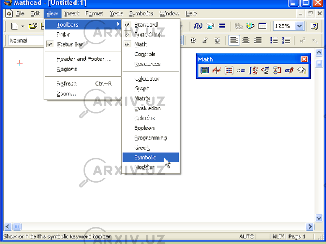Open the Greek symbol toolbar icon

tap(289, 70)
